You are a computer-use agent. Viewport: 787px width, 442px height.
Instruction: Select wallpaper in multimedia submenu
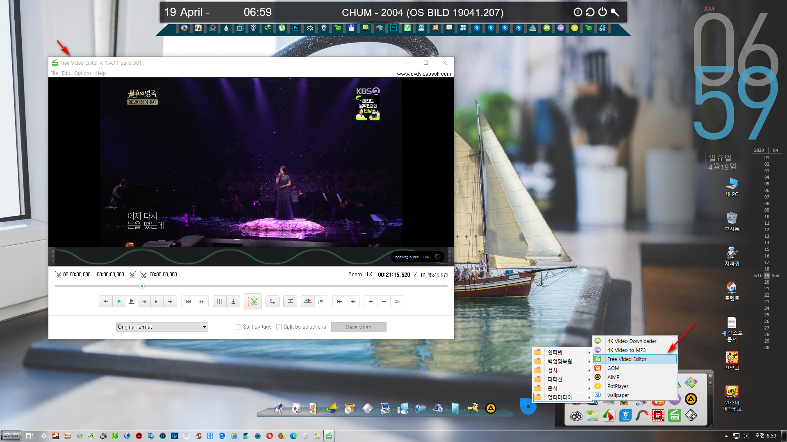[635, 395]
